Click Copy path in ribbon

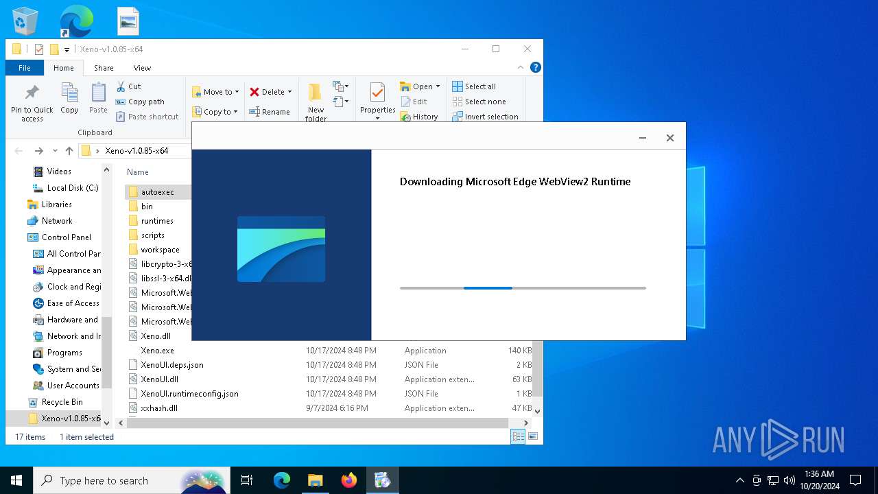tap(140, 102)
